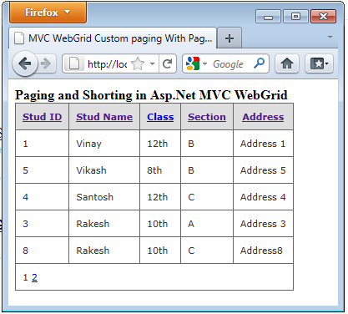The height and width of the screenshot is (314, 348).
Task: Click the Google search engine icon
Action: click(193, 63)
